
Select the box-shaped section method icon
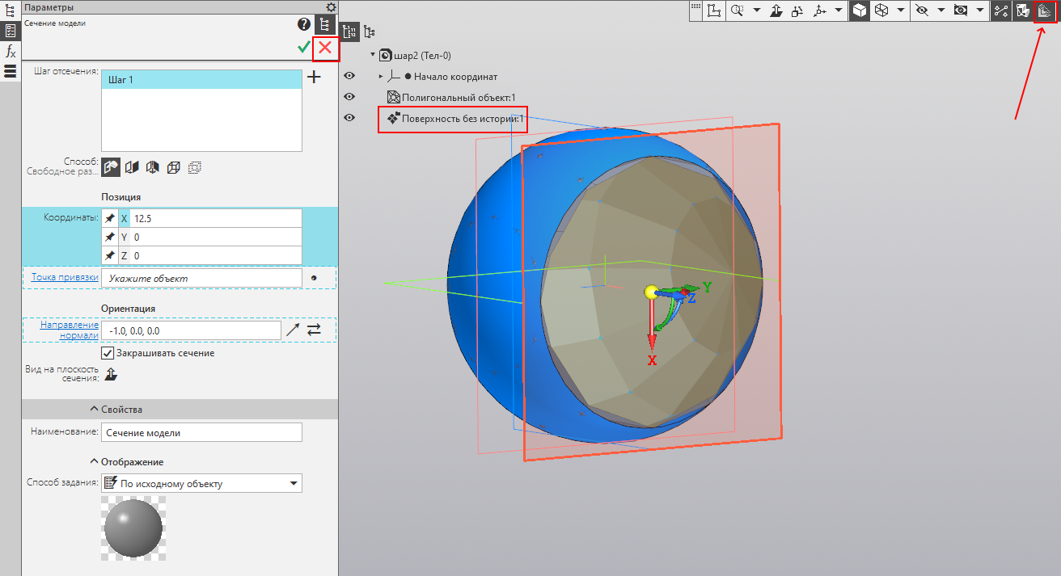173,167
